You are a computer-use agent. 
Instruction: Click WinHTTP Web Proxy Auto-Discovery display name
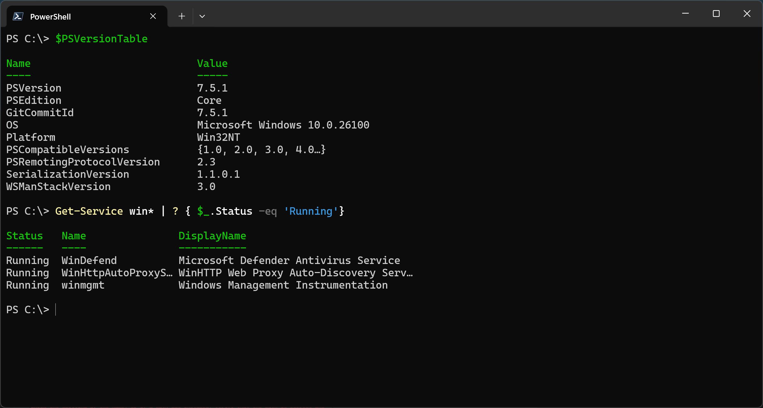point(296,273)
